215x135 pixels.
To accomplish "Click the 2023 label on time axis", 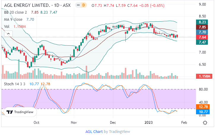I will [x=149, y=122].
